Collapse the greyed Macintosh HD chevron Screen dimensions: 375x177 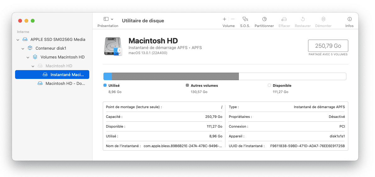33,66
